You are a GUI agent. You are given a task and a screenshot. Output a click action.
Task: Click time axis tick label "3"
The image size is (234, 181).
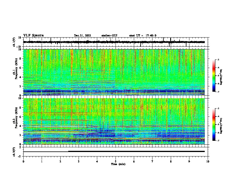79,161
